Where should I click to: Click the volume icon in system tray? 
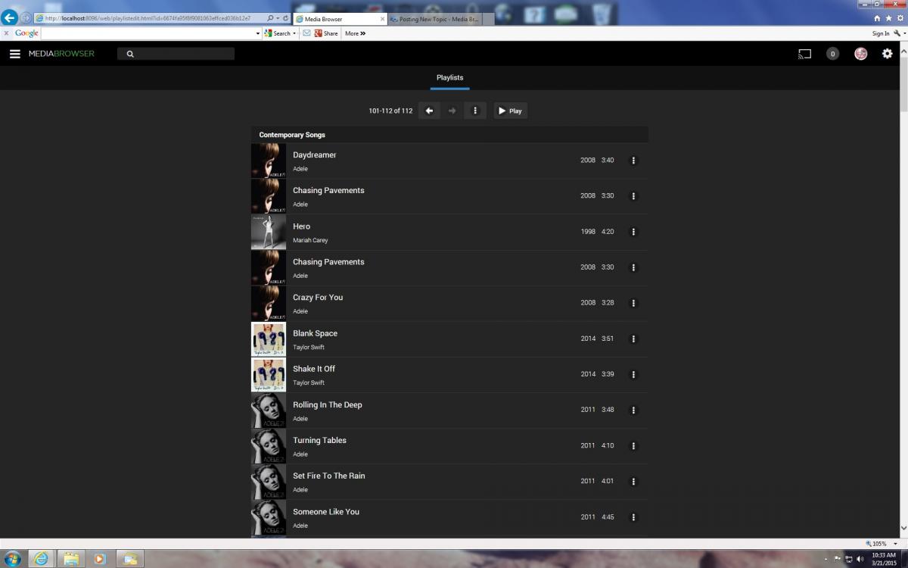tap(860, 559)
